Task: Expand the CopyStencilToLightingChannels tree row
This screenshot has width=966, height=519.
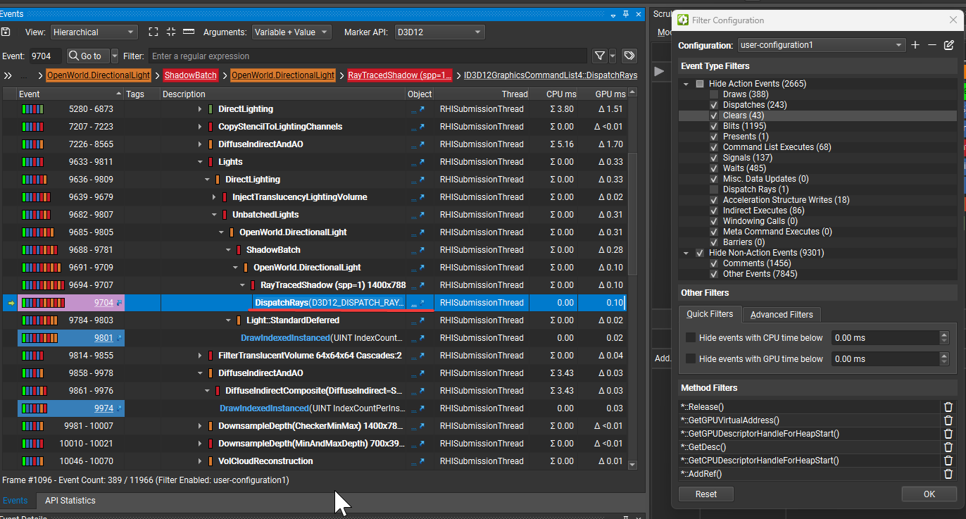Action: tap(200, 127)
